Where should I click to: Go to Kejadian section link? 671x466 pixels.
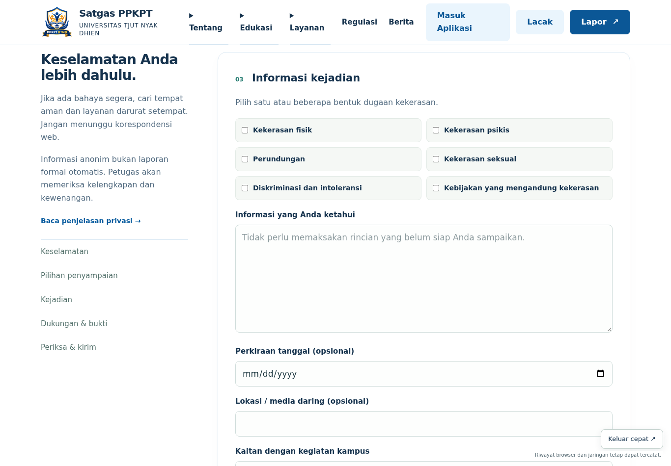pos(56,300)
